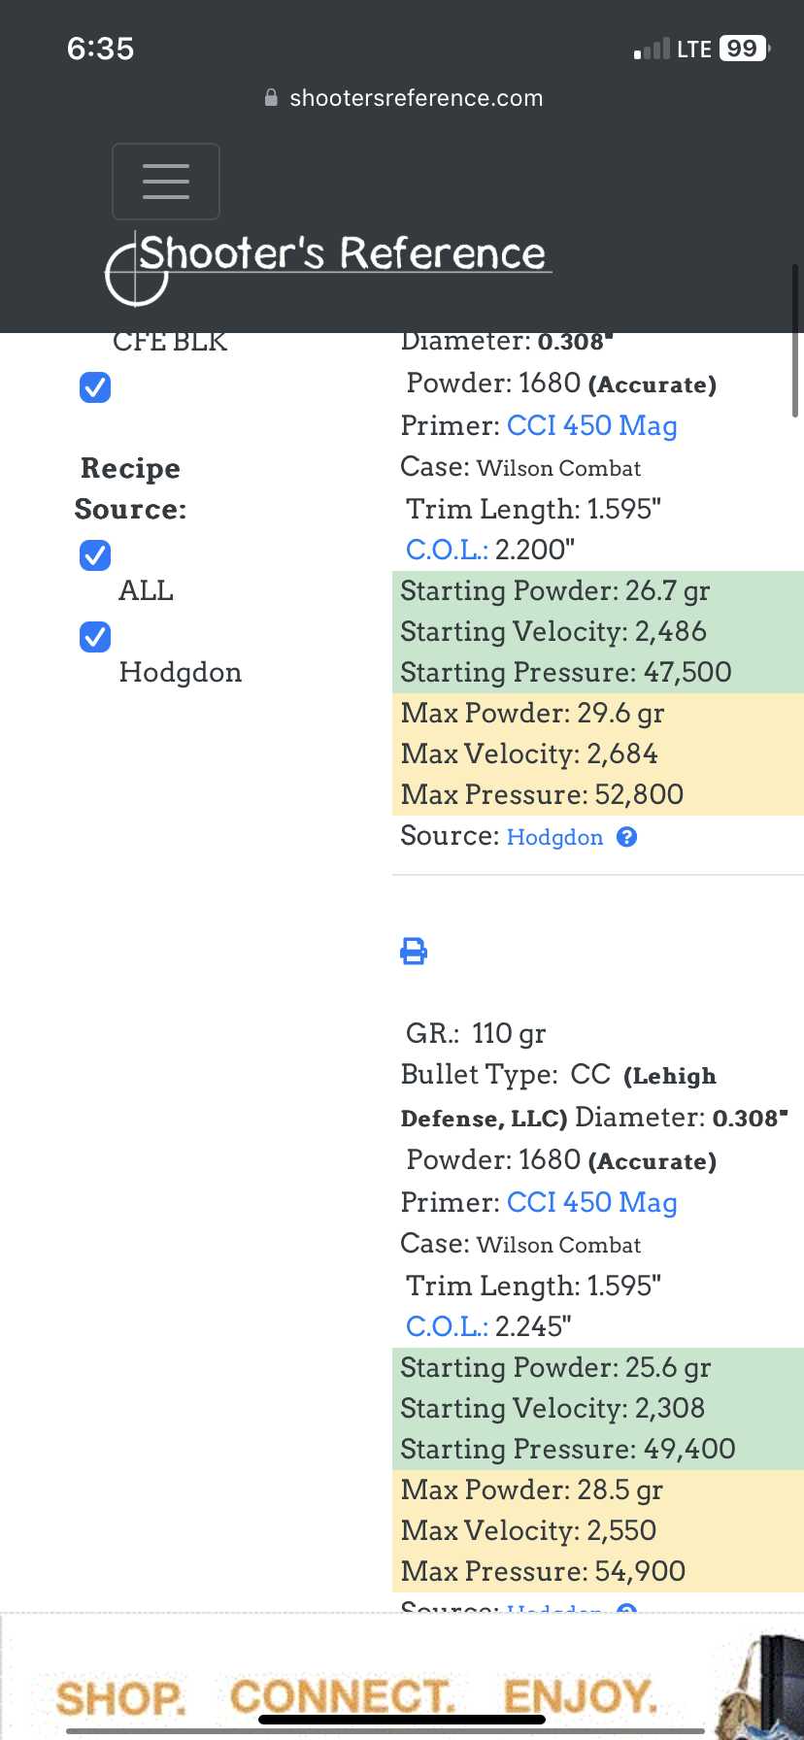This screenshot has height=1740, width=804.
Task: Open the hamburger navigation menu
Action: click(x=166, y=182)
